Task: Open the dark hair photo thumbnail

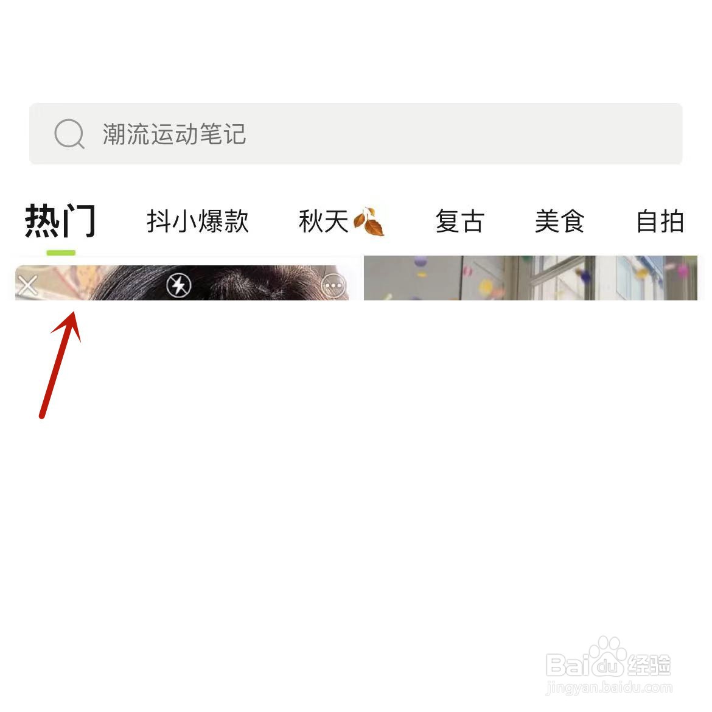Action: pyautogui.click(x=181, y=282)
